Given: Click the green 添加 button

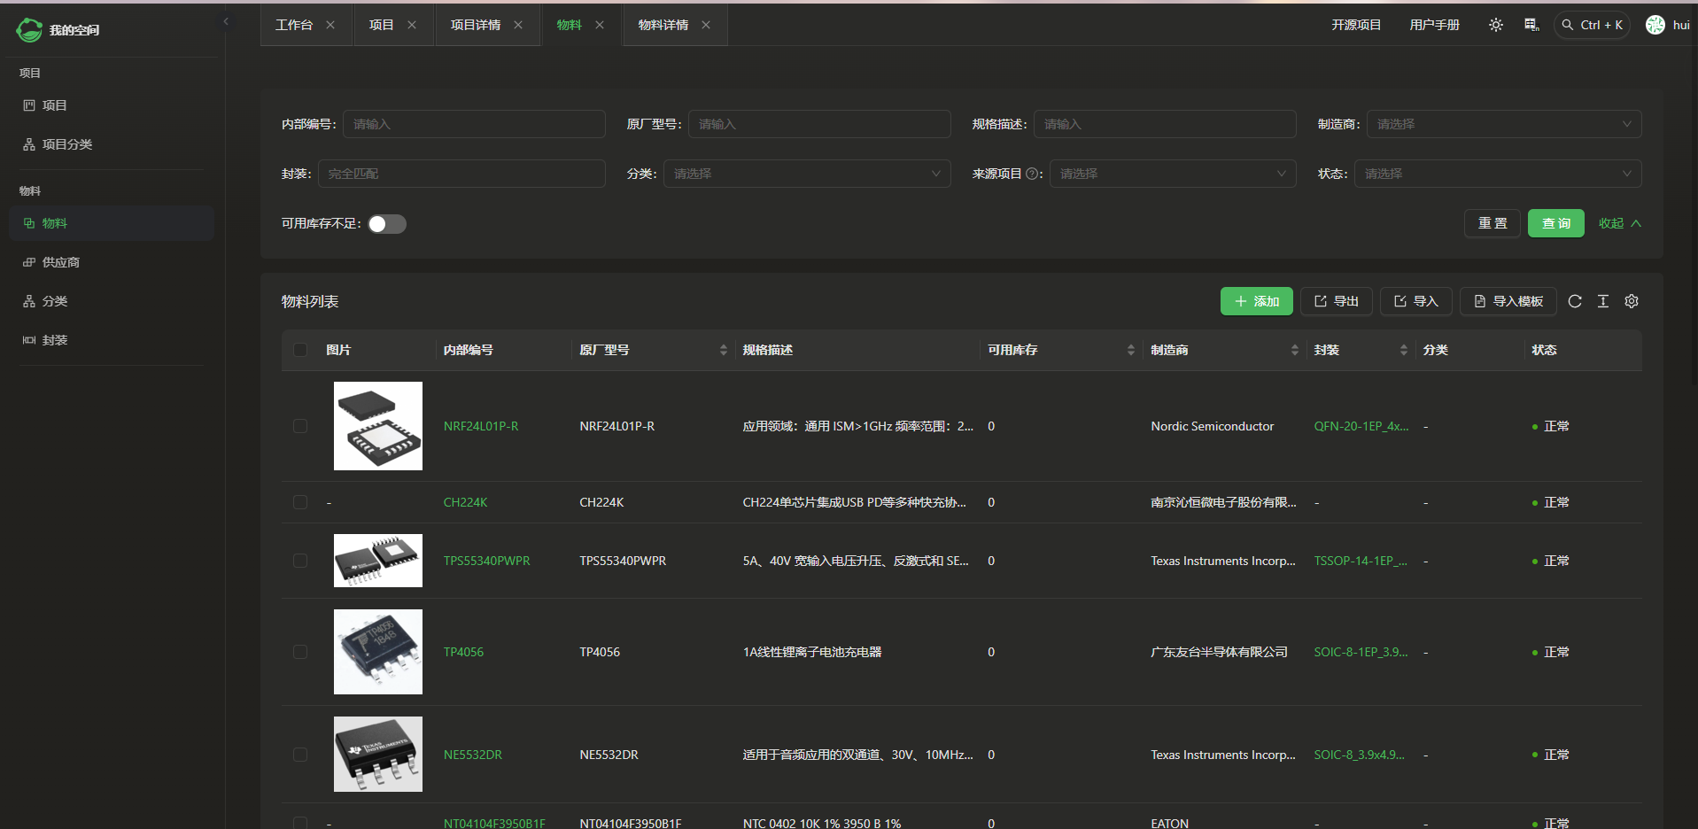Looking at the screenshot, I should (1256, 301).
